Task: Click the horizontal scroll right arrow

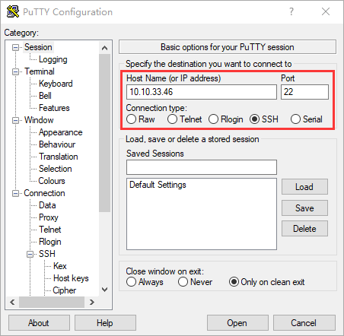Action: (x=92, y=302)
